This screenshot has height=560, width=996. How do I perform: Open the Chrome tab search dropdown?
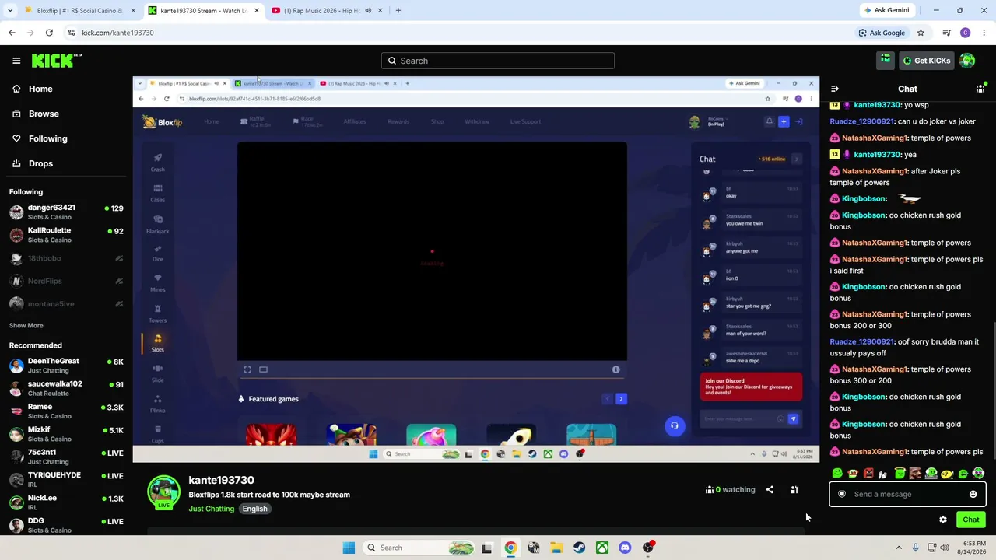(10, 11)
